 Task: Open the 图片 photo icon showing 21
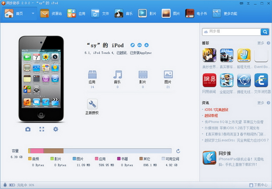pyautogui.click(x=168, y=75)
